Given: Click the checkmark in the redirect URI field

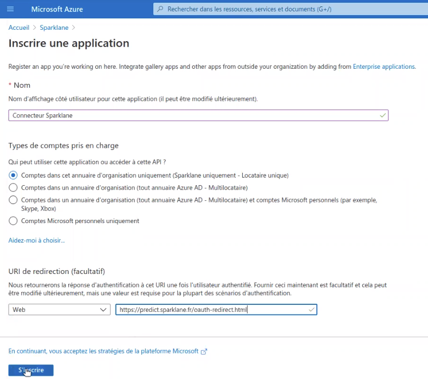Looking at the screenshot, I should click(x=311, y=310).
